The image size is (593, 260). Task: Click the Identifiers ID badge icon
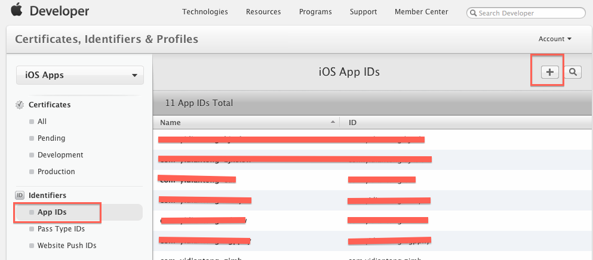click(x=20, y=196)
